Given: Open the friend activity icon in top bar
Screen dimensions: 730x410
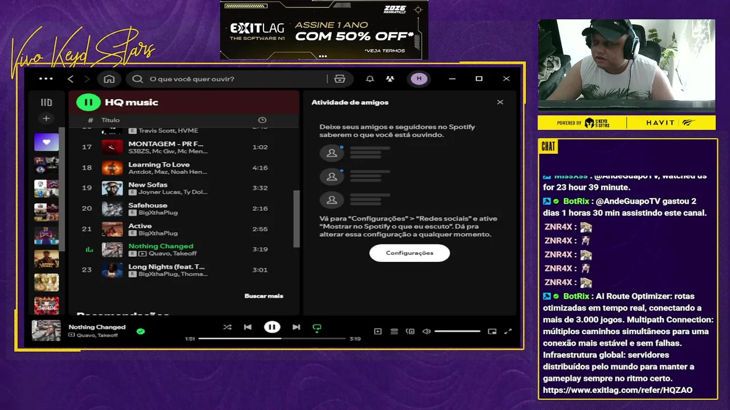Looking at the screenshot, I should pos(390,79).
